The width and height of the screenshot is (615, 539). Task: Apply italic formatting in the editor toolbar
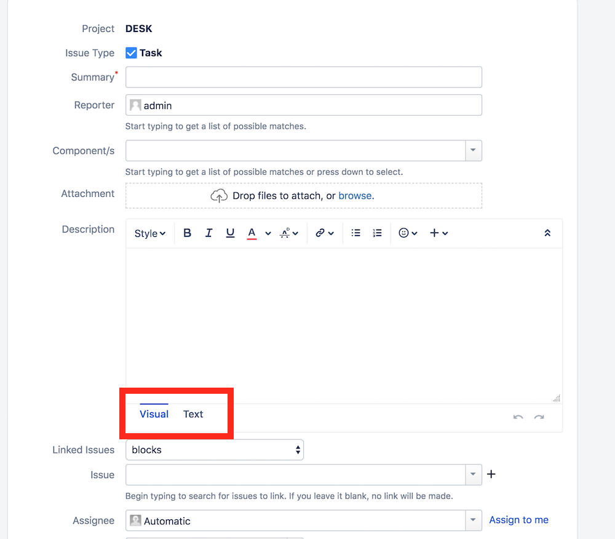(x=209, y=233)
